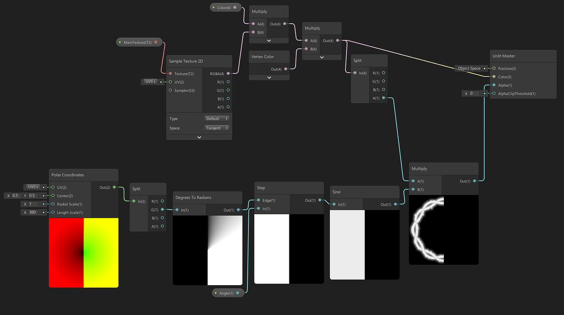
Task: Click Edge(1) input port on Step node
Action: (258, 200)
